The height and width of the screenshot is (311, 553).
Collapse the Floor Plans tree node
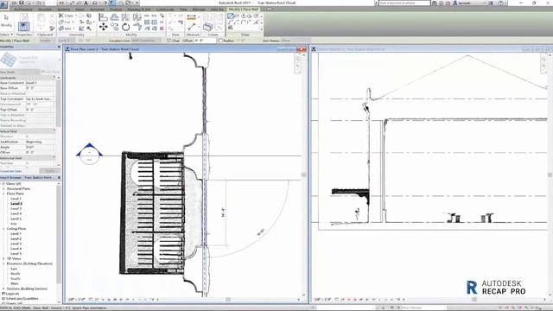pyautogui.click(x=3, y=194)
